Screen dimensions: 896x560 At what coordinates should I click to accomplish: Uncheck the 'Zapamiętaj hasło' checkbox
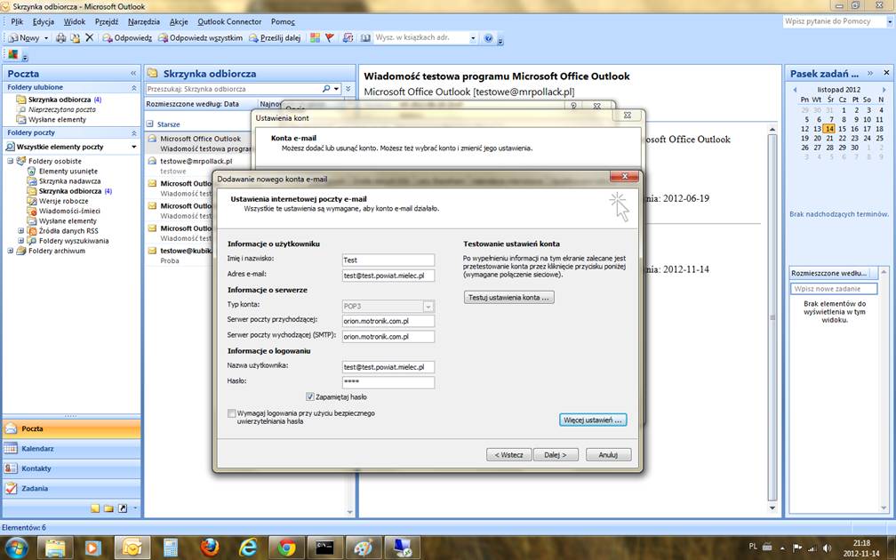click(310, 397)
